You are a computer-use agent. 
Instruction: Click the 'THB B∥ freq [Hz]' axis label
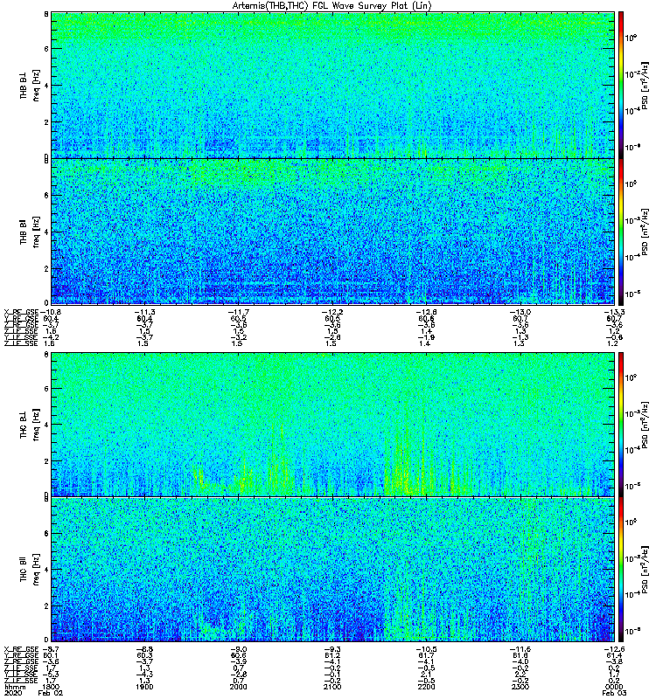point(30,232)
